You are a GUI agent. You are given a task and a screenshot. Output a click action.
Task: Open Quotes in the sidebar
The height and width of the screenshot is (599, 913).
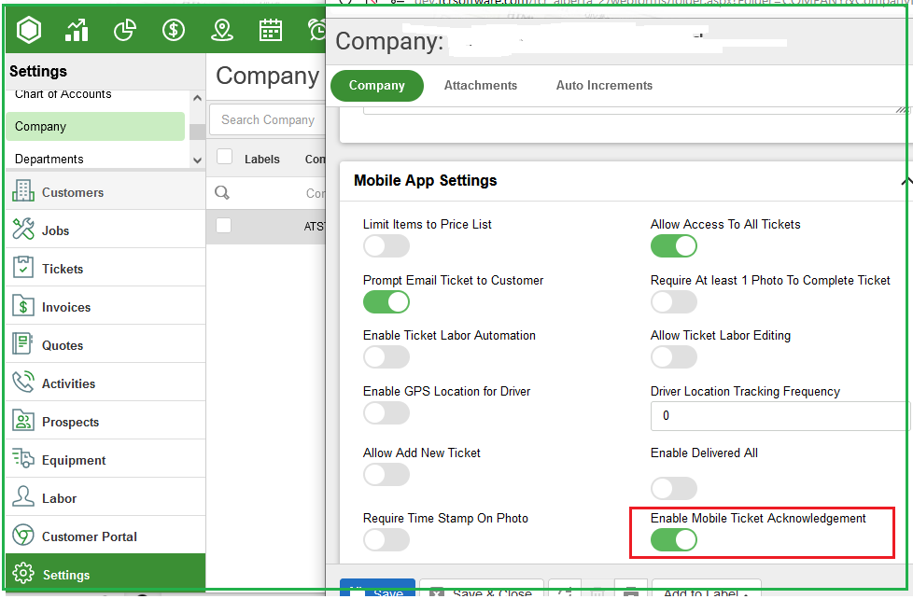(x=105, y=344)
